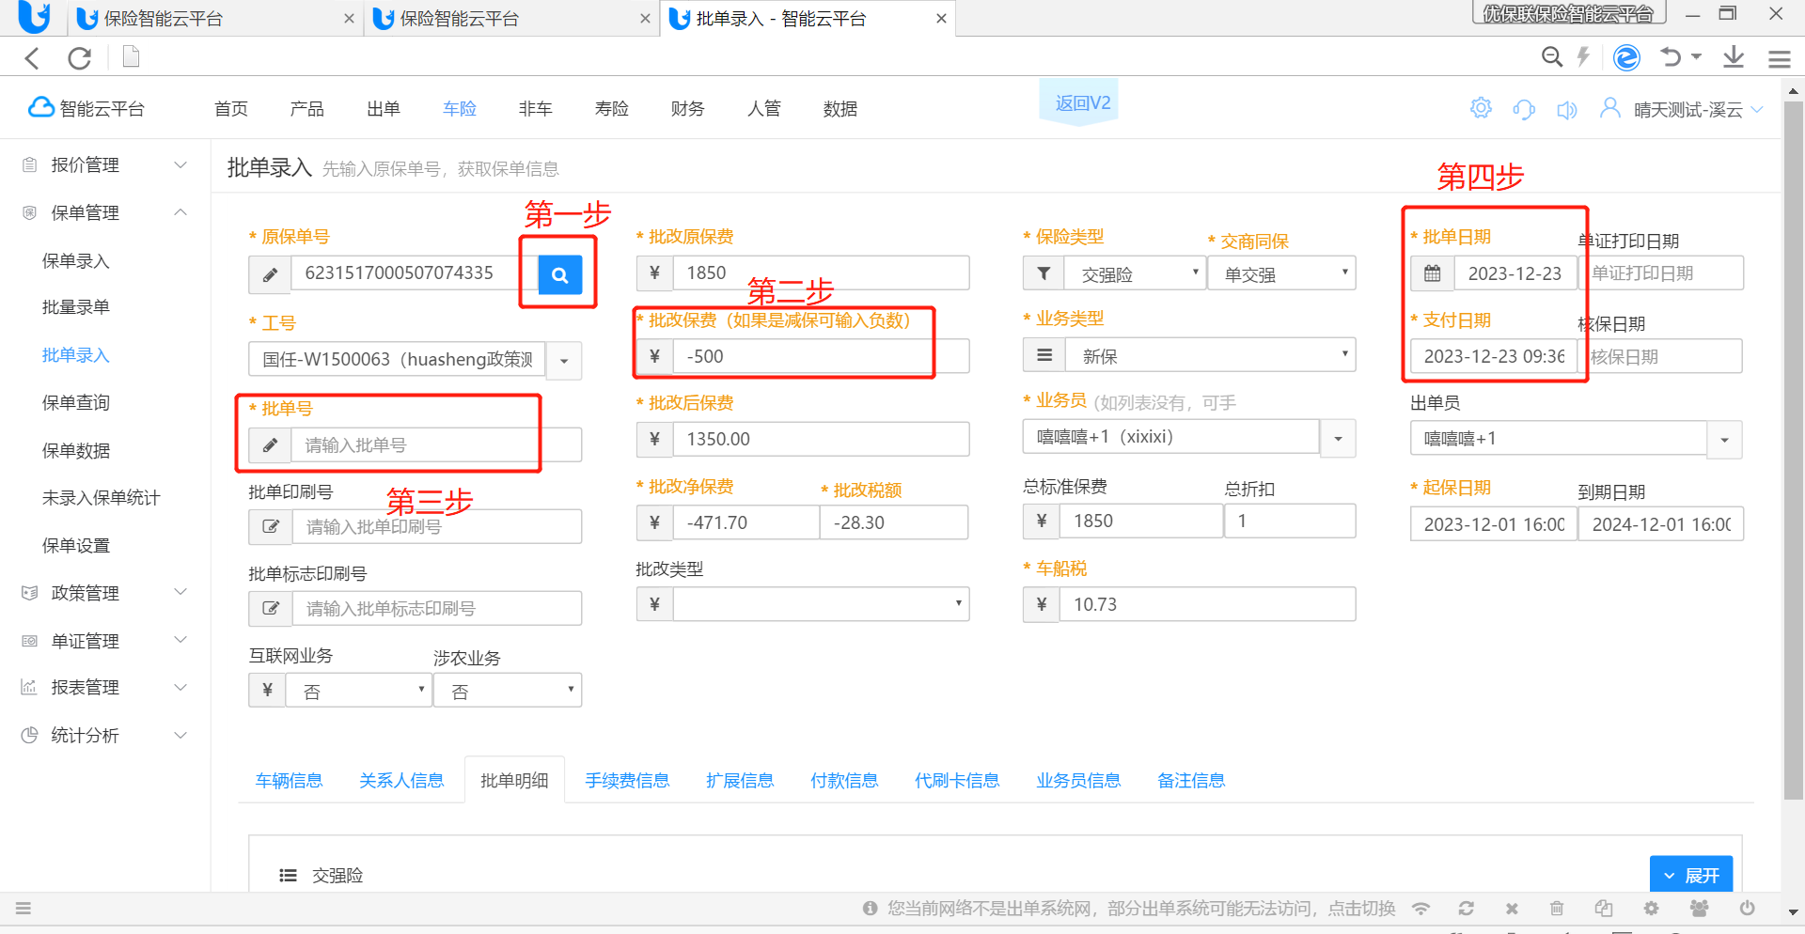Click the status bar gear icon
The width and height of the screenshot is (1805, 934).
coord(1651,909)
